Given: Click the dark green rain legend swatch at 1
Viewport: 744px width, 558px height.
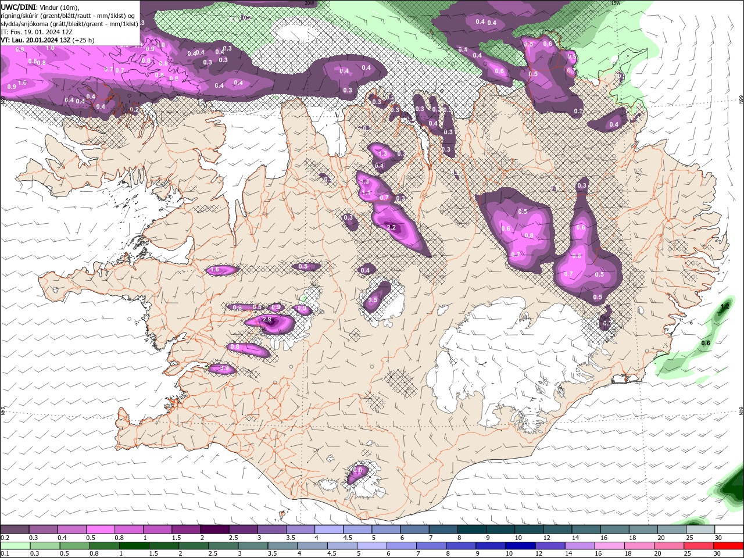Looking at the screenshot, I should coord(133,546).
